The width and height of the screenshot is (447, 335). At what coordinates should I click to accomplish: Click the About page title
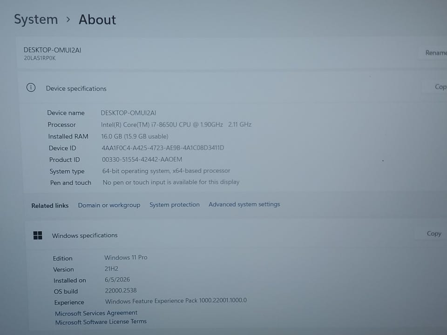point(97,20)
